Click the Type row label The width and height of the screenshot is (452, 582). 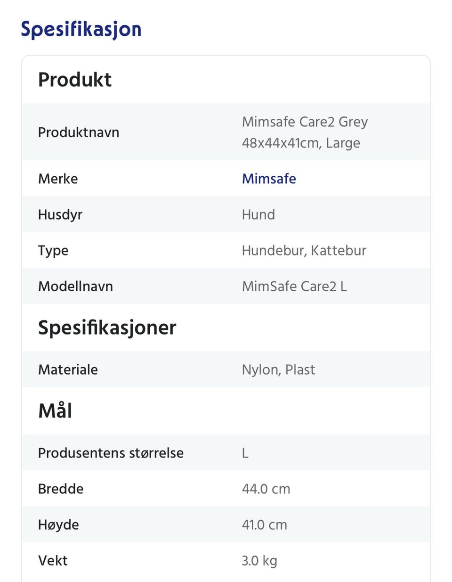click(x=53, y=250)
